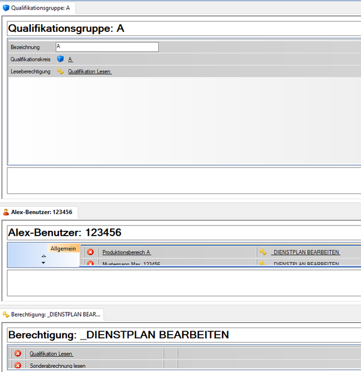Click red X icon beside Qualifikation Lesen row
The height and width of the screenshot is (372, 361).
pos(17,354)
